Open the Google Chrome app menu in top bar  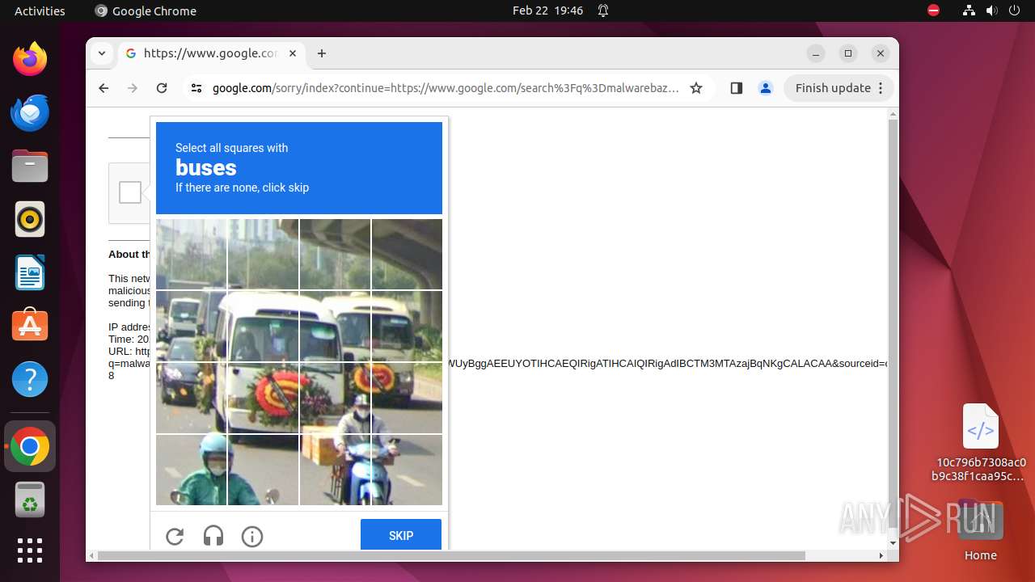[x=146, y=11]
